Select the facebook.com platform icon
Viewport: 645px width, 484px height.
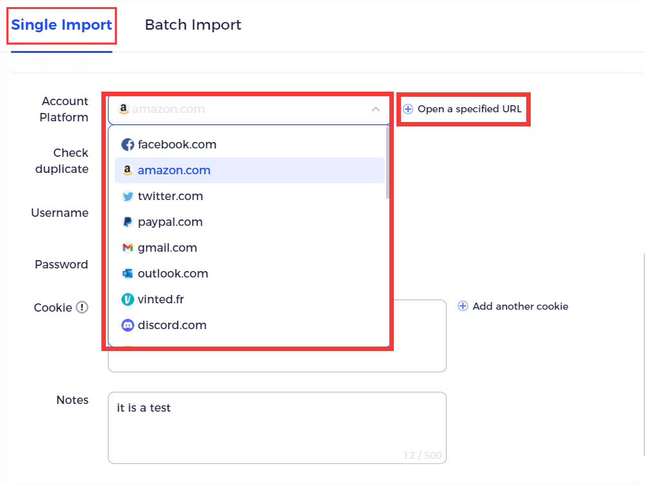click(x=128, y=144)
